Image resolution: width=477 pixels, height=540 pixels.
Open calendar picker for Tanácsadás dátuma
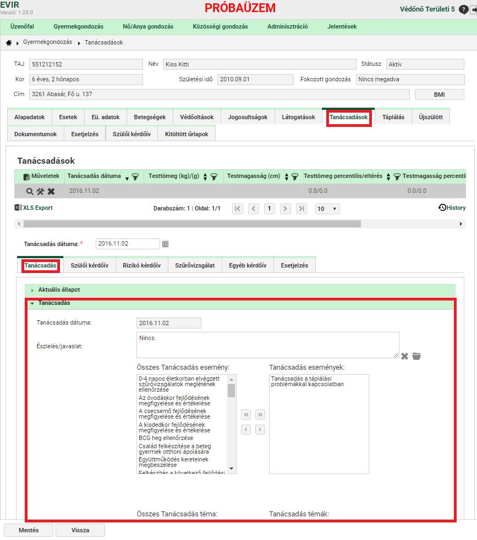165,244
